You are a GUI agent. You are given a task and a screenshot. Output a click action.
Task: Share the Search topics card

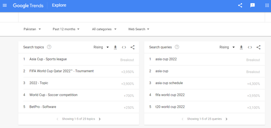(x=133, y=47)
